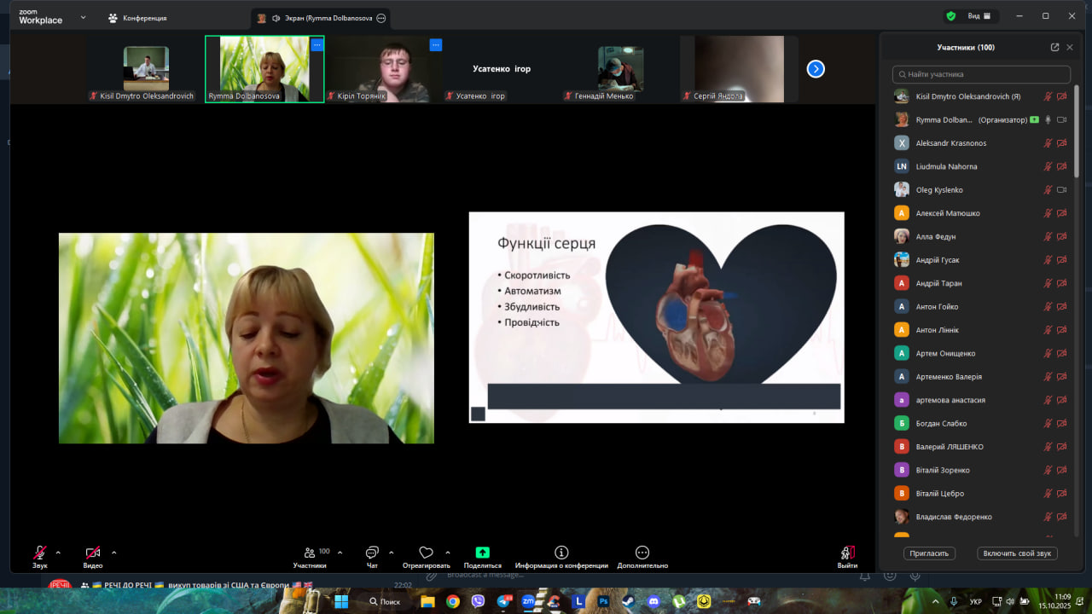Open the Chat panel icon
The height and width of the screenshot is (614, 1092).
372,553
